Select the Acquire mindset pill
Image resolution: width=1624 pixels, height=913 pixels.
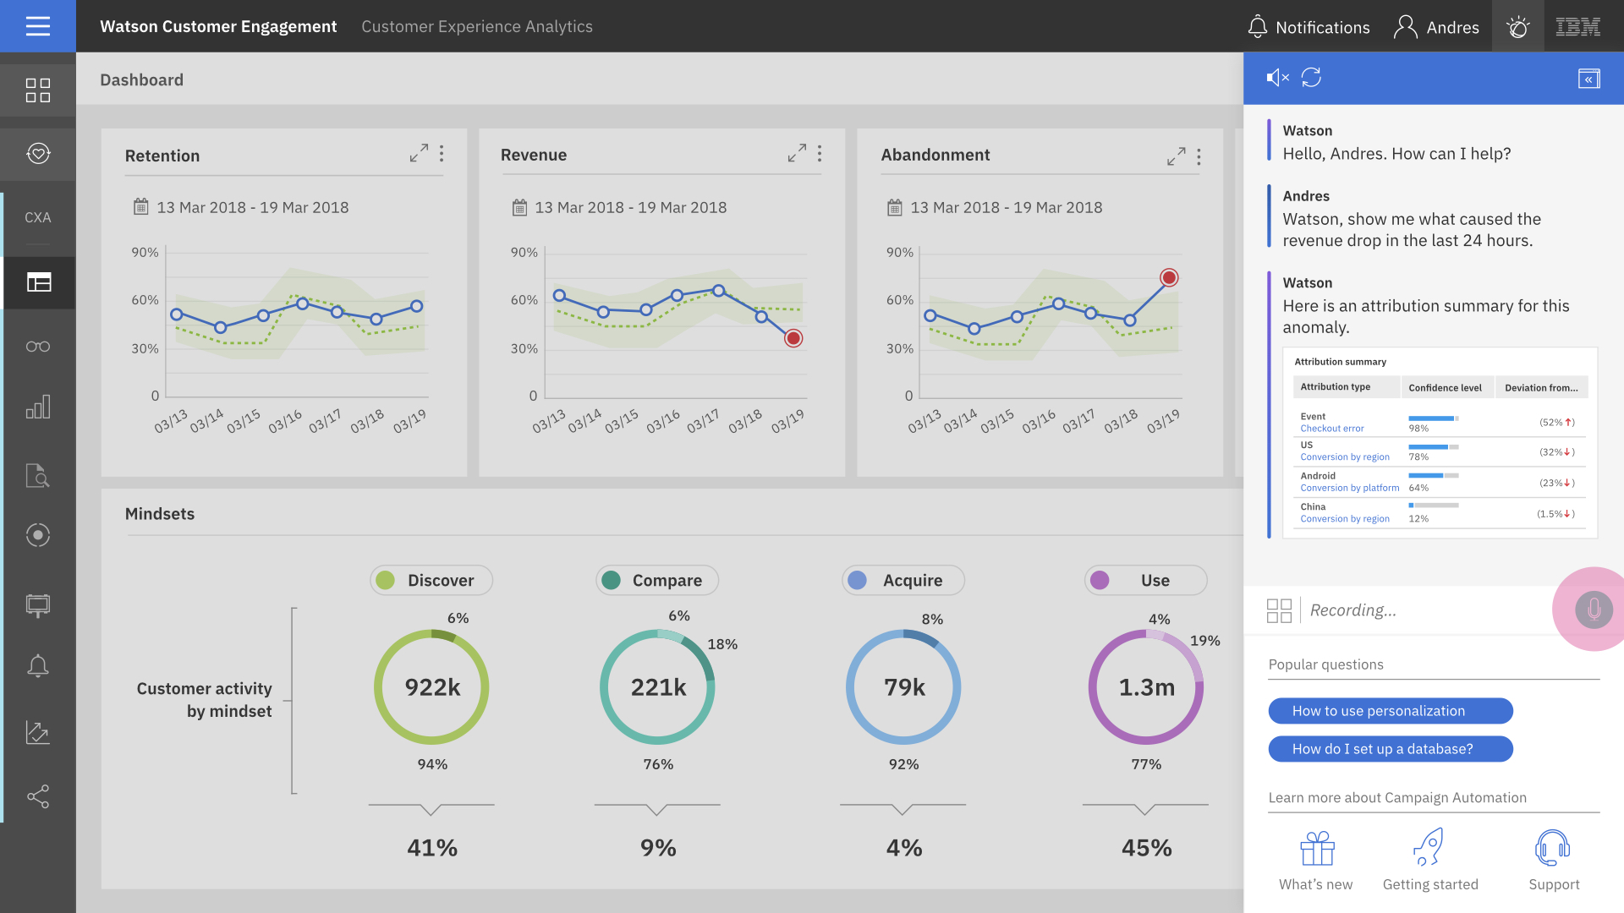pyautogui.click(x=903, y=580)
